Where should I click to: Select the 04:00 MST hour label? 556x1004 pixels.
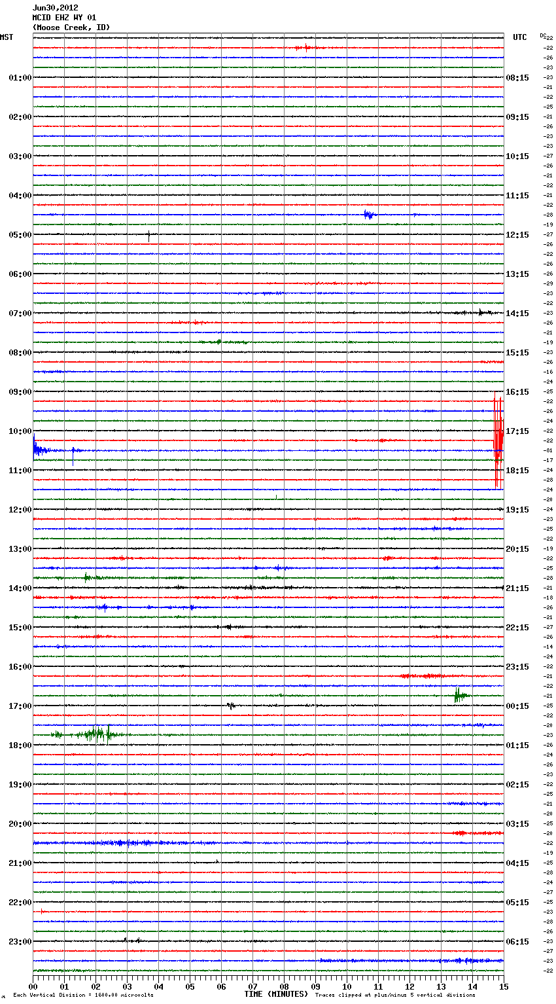20,196
